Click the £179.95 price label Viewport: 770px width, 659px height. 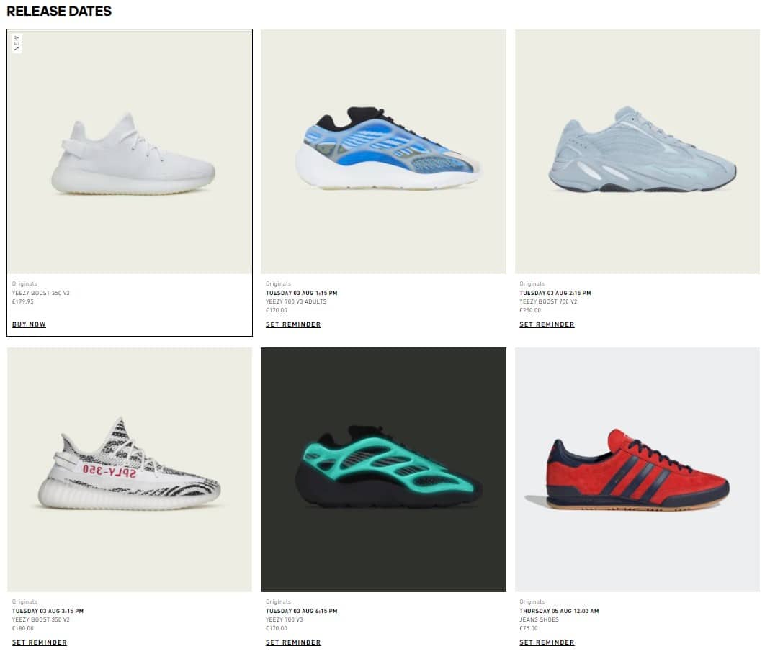(x=23, y=301)
